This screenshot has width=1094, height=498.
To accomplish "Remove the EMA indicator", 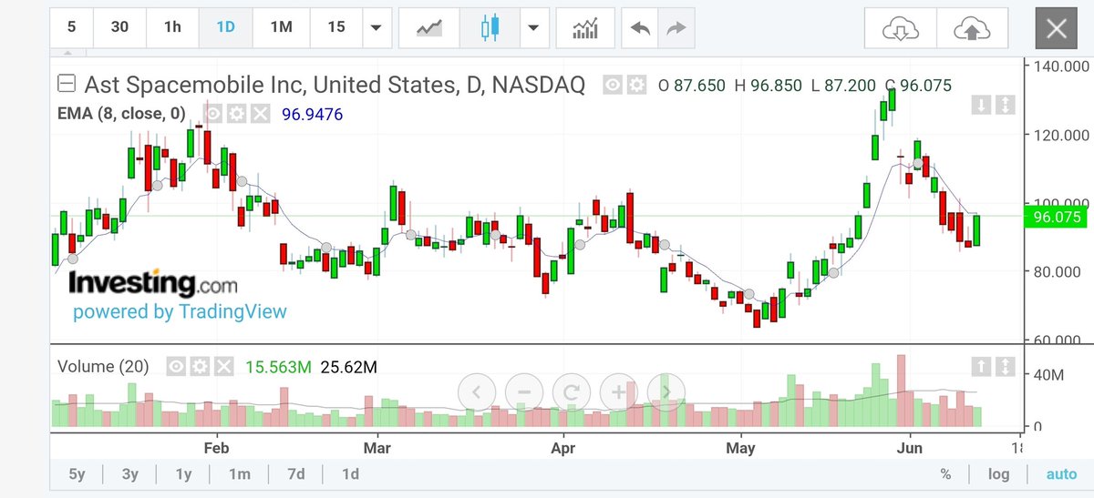I will click(x=260, y=113).
